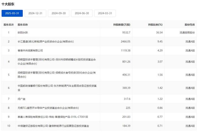Select the 招银成长叁号投资 shareholder entry
The image size is (198, 132).
[x=57, y=75]
